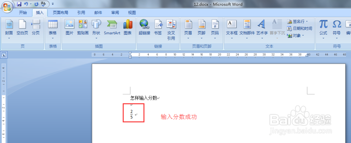The width and height of the screenshot is (351, 143).
Task: Expand the 封面 dropdown arrow
Action: (x=9, y=38)
